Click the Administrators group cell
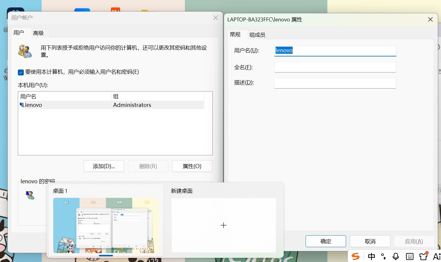Image resolution: width=441 pixels, height=262 pixels. click(x=132, y=105)
